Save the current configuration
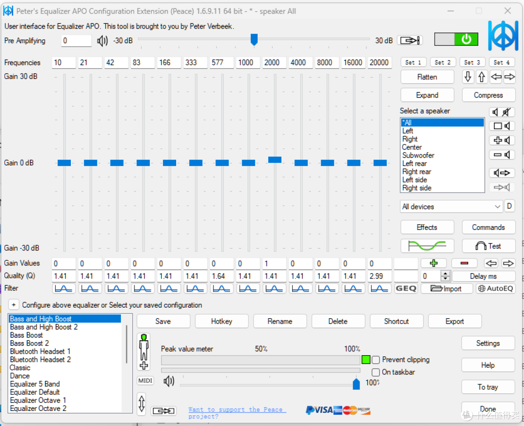 pos(163,321)
